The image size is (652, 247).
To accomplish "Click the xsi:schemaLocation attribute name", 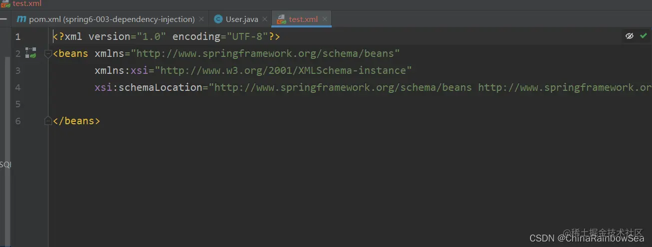I will (148, 87).
